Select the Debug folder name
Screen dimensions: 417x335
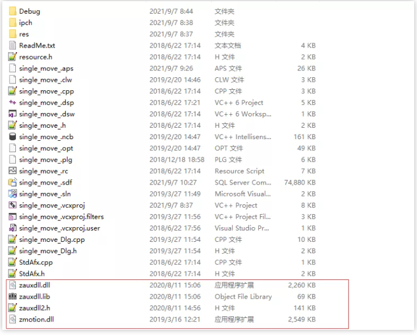30,11
